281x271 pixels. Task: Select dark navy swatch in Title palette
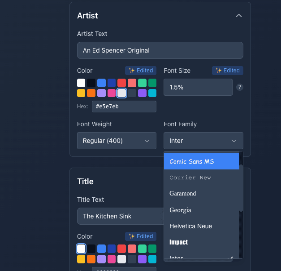pos(112,249)
